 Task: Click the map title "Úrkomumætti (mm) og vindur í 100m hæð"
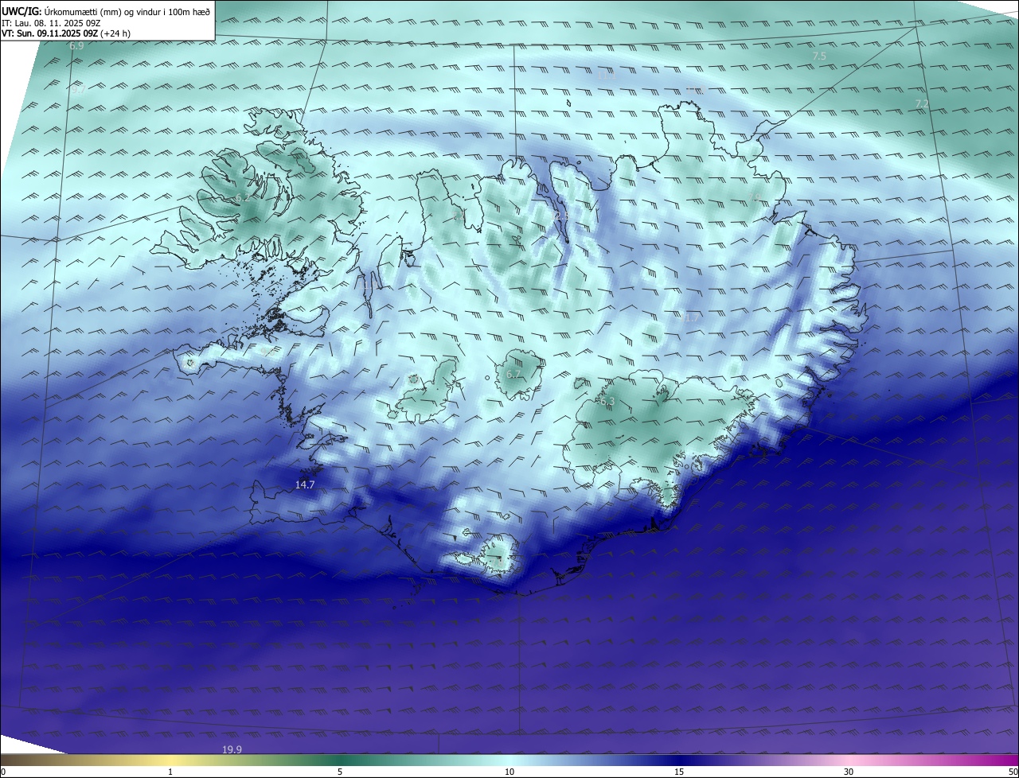pos(127,12)
